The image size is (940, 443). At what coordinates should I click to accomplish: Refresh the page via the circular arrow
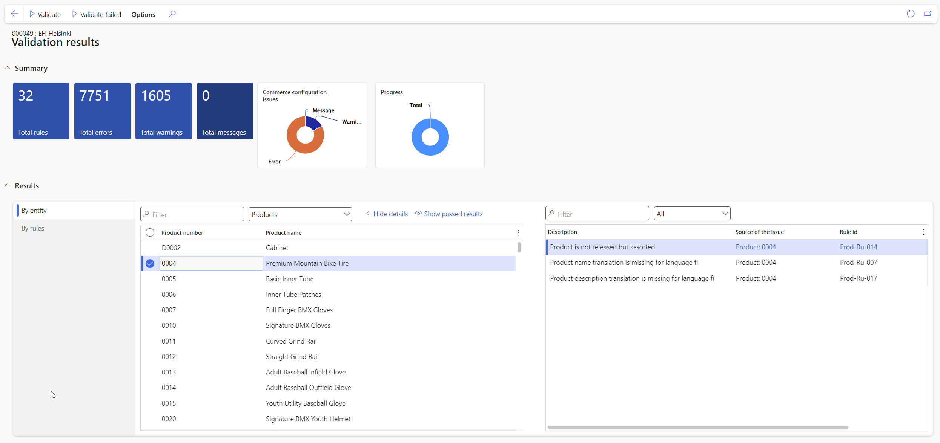911,14
